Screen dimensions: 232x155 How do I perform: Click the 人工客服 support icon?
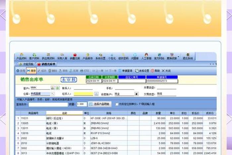coord(146,56)
